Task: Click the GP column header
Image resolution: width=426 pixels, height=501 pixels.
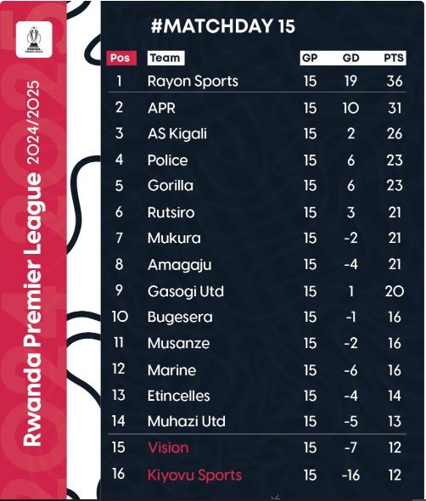Action: [x=310, y=58]
